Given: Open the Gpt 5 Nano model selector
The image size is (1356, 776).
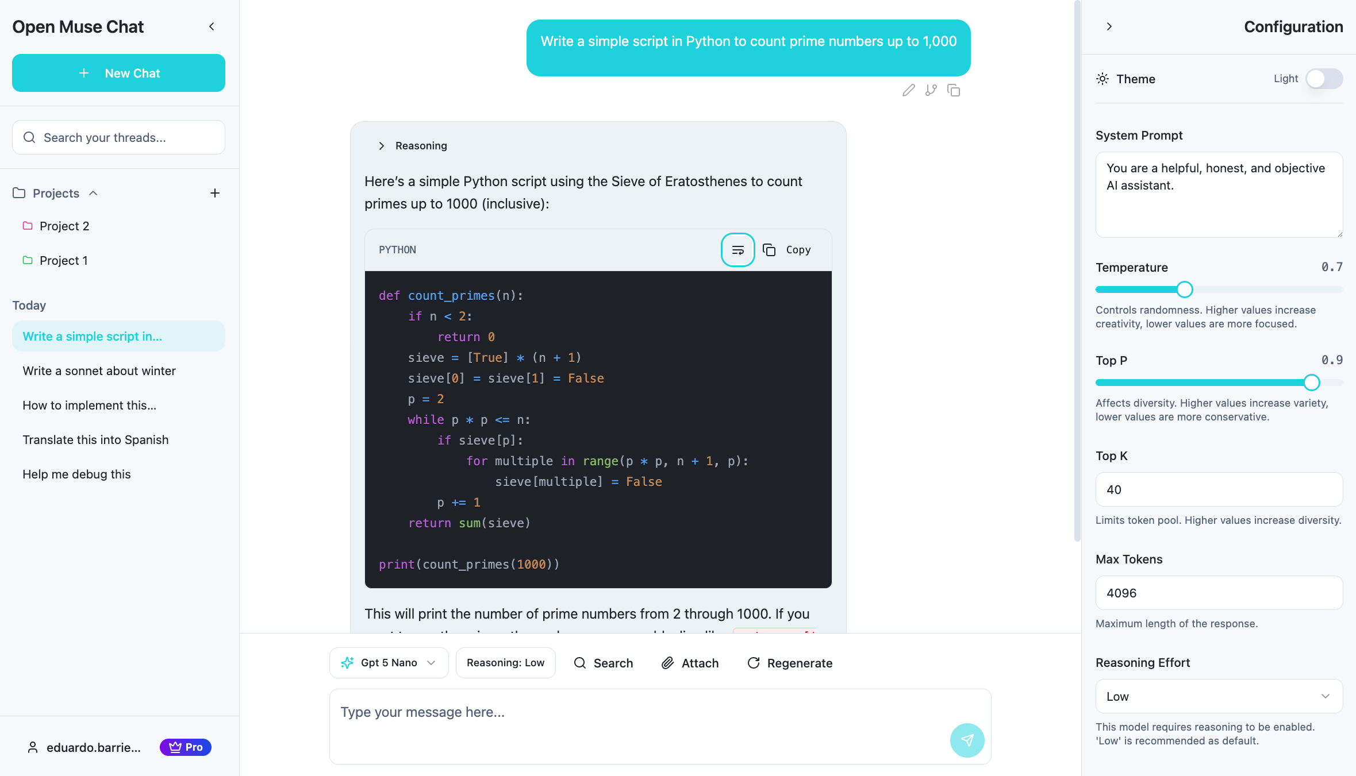Looking at the screenshot, I should 389,663.
